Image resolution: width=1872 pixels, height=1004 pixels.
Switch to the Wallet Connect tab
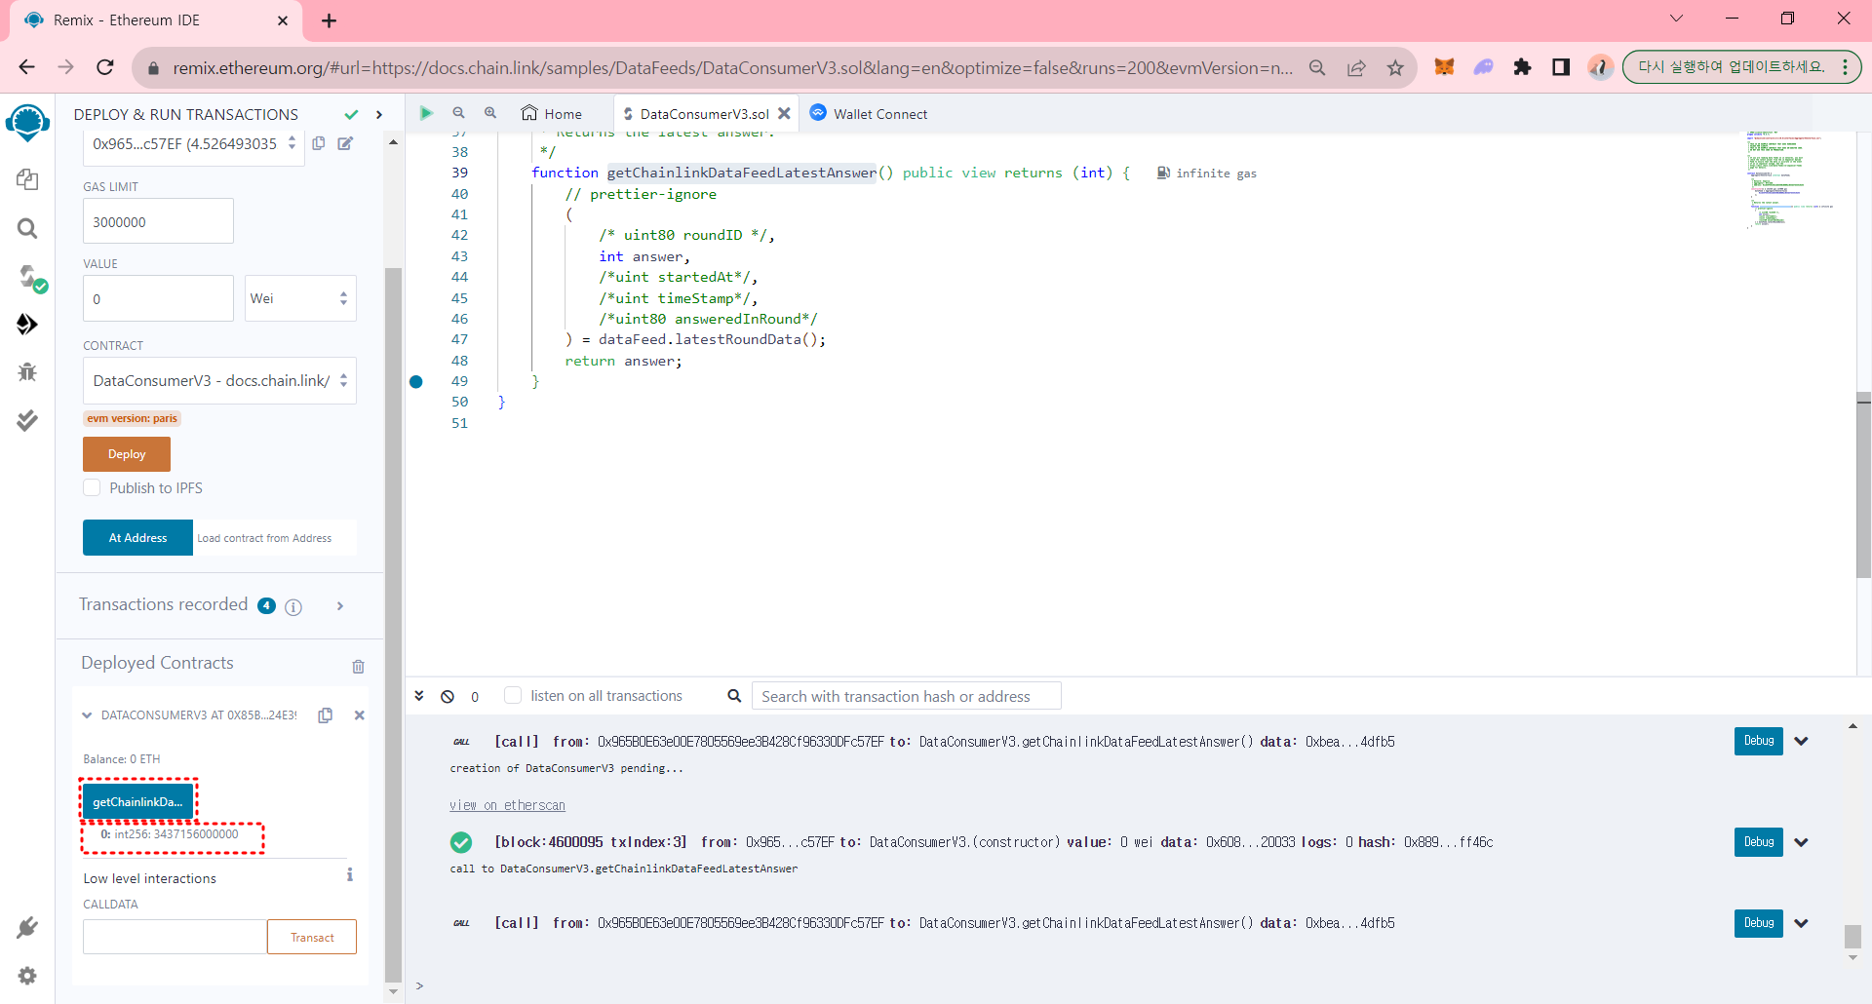tap(869, 113)
